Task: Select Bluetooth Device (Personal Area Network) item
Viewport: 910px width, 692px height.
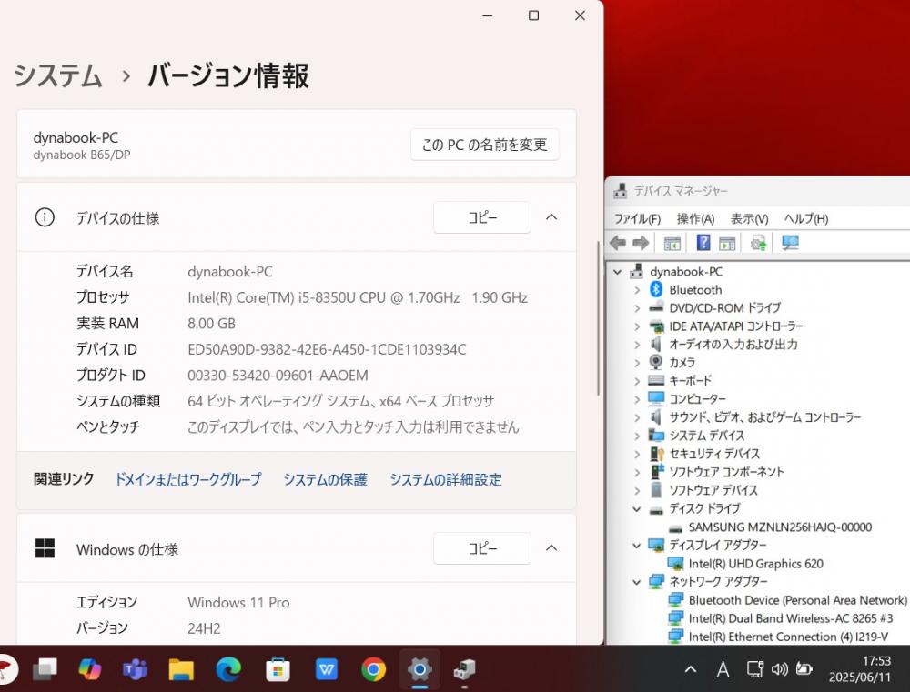Action: (797, 600)
